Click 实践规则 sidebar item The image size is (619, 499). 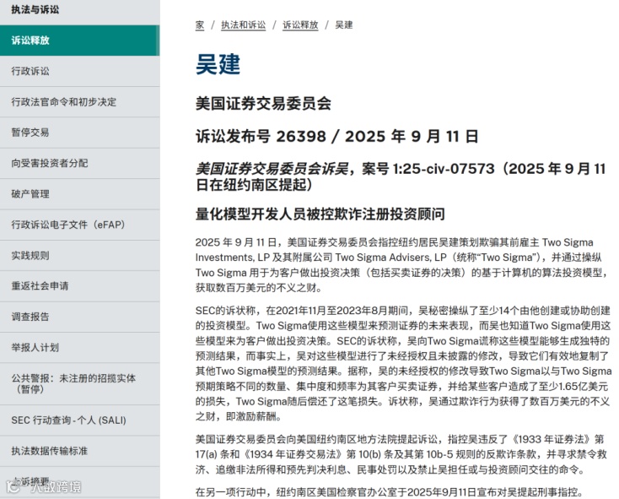pos(80,256)
